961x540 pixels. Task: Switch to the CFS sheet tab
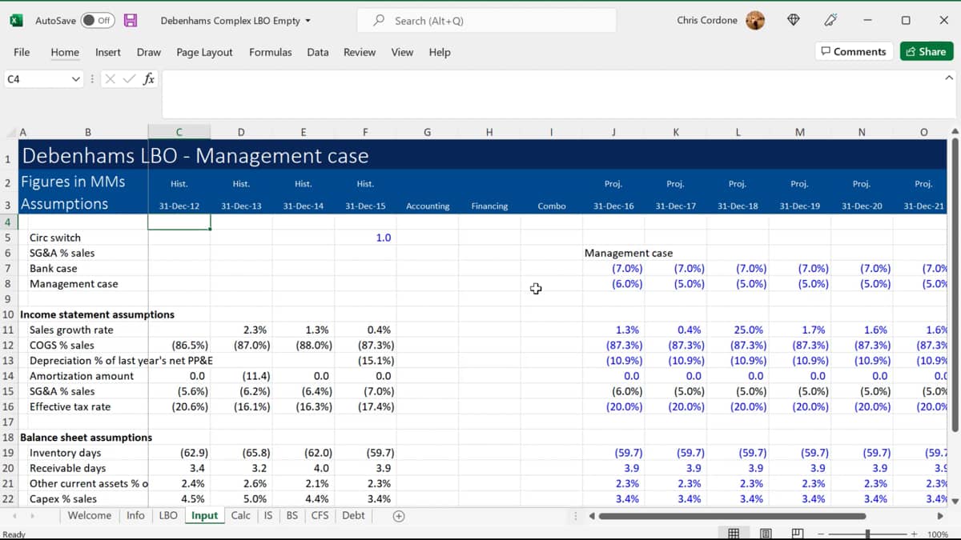[320, 516]
